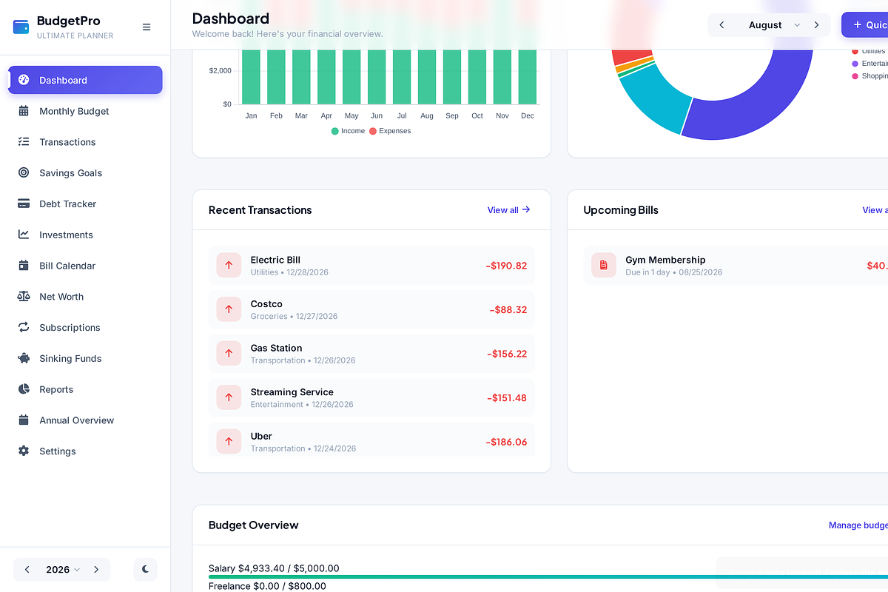This screenshot has width=888, height=592.
Task: Go to the next month with right chevron
Action: point(816,25)
